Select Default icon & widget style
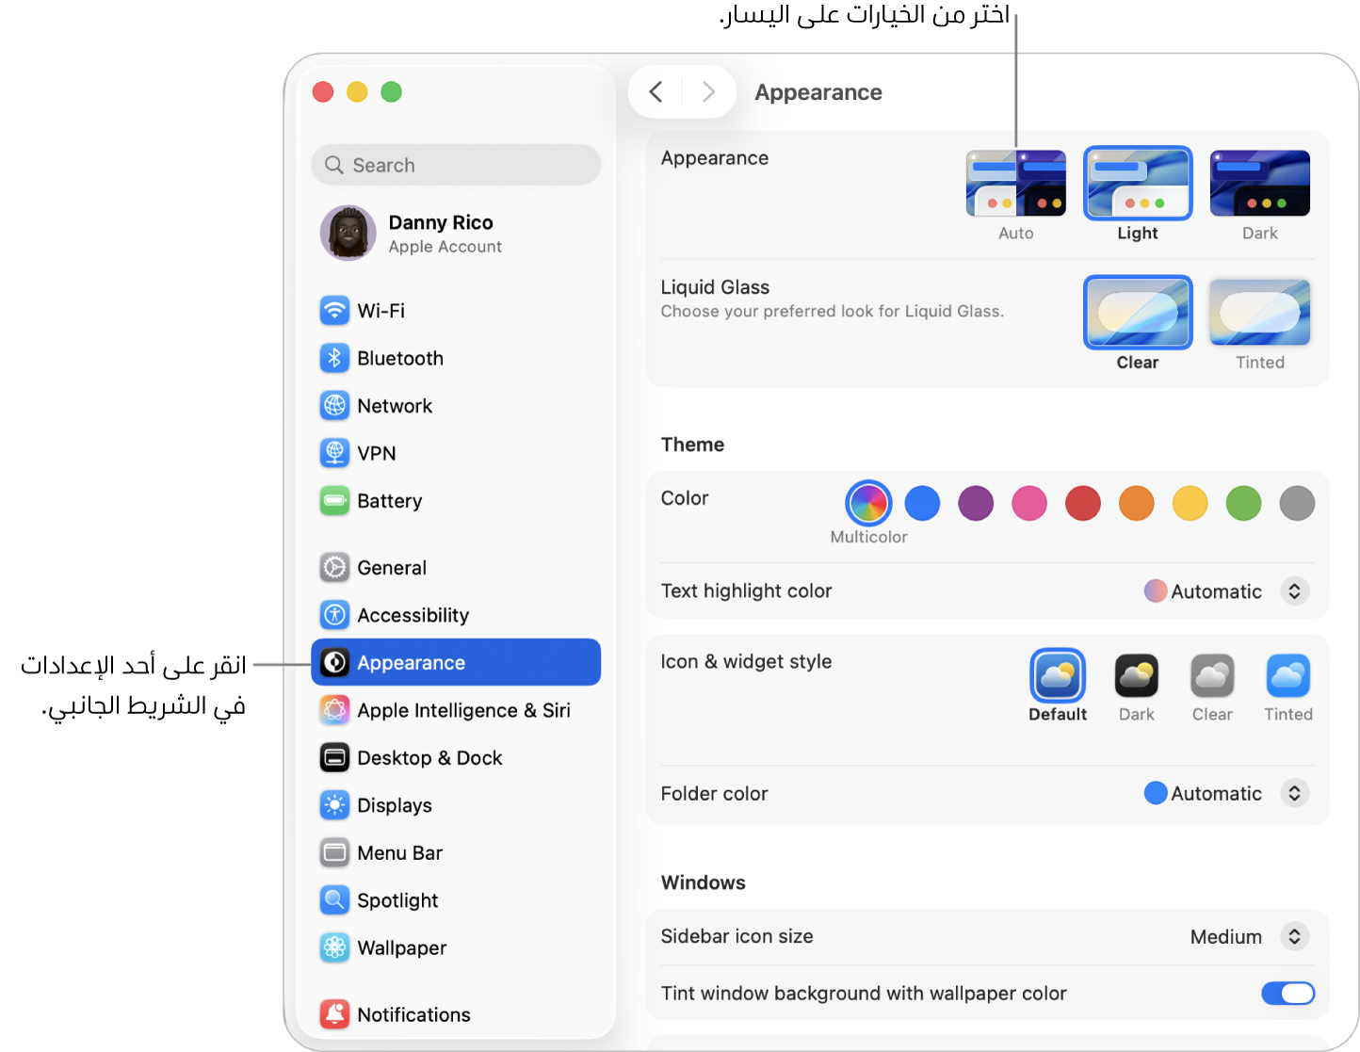The height and width of the screenshot is (1052, 1360). coord(1058,686)
